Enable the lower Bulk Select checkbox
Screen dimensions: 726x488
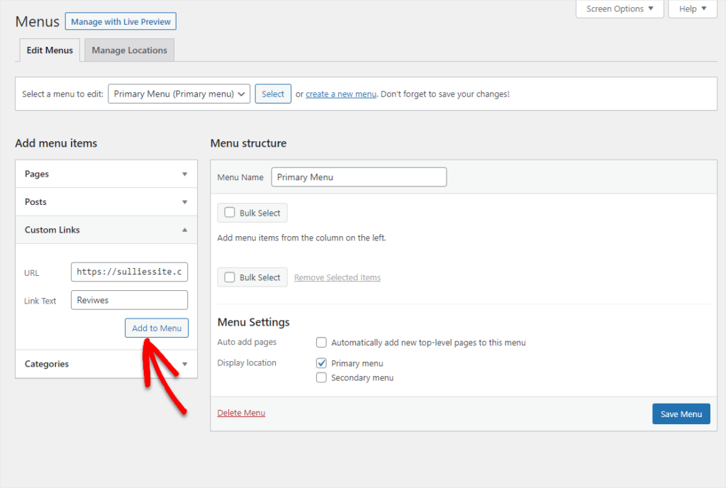[x=230, y=277]
